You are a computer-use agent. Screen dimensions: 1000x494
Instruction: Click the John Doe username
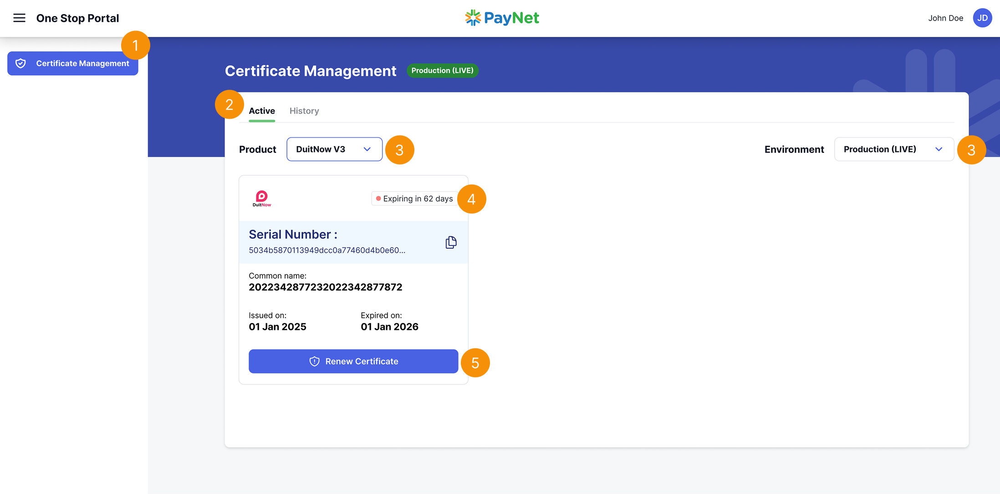[945, 18]
